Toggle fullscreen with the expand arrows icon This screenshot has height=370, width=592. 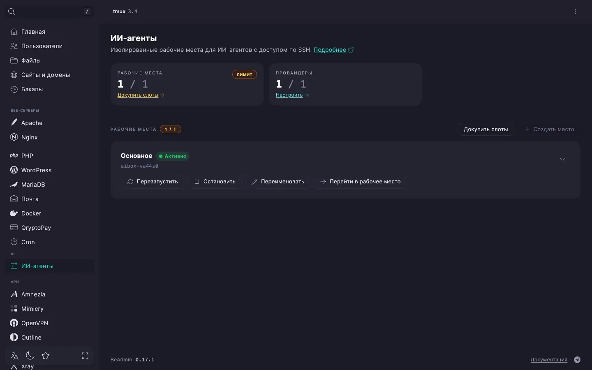coord(85,356)
